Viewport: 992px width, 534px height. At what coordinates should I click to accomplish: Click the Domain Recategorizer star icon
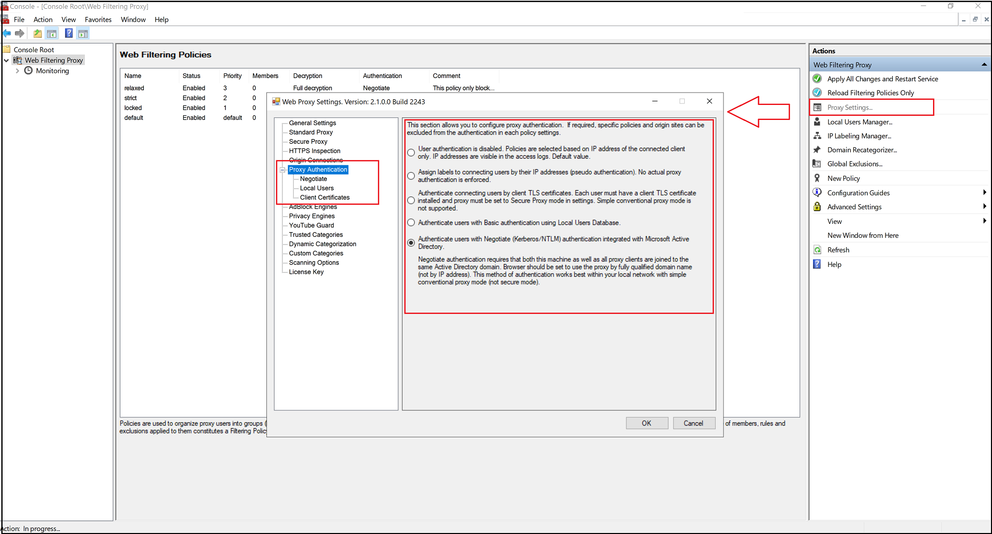tap(817, 150)
